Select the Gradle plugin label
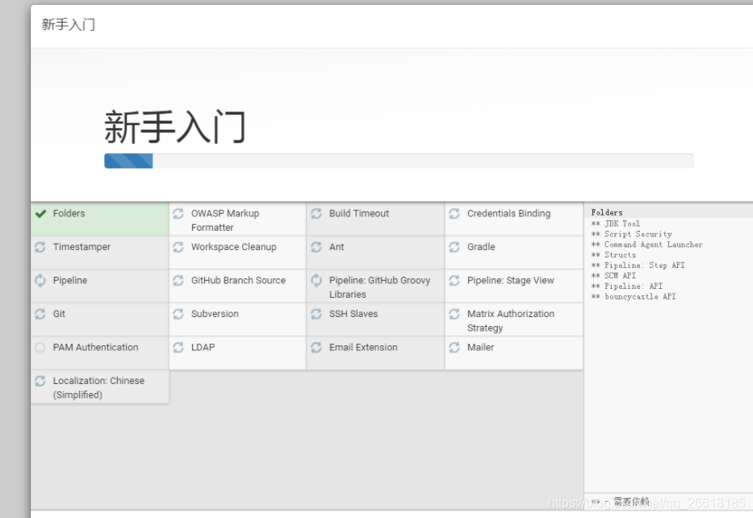Image resolution: width=753 pixels, height=518 pixels. coord(481,247)
